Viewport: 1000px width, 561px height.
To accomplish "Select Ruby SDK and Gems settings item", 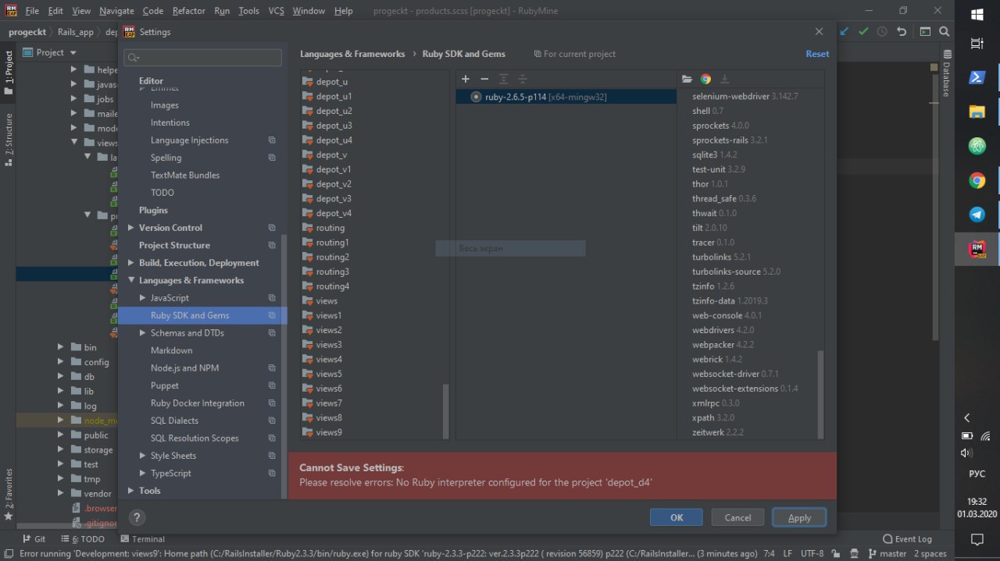I will (202, 315).
